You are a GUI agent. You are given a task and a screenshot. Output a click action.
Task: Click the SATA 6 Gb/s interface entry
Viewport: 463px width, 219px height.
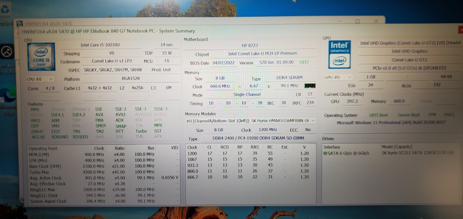pos(348,153)
